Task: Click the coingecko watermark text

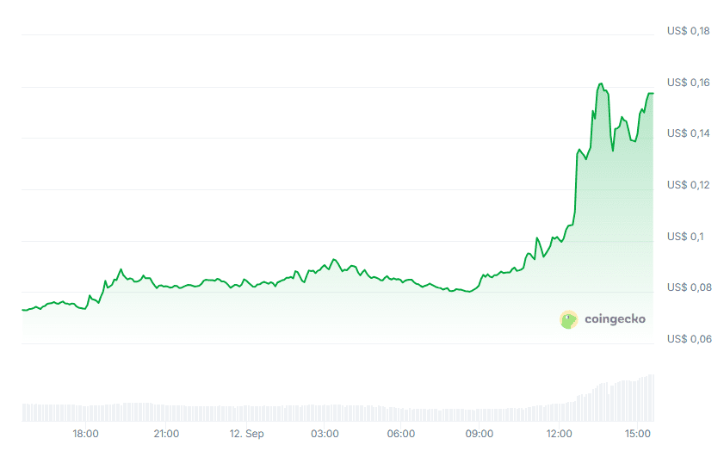Action: coord(615,319)
